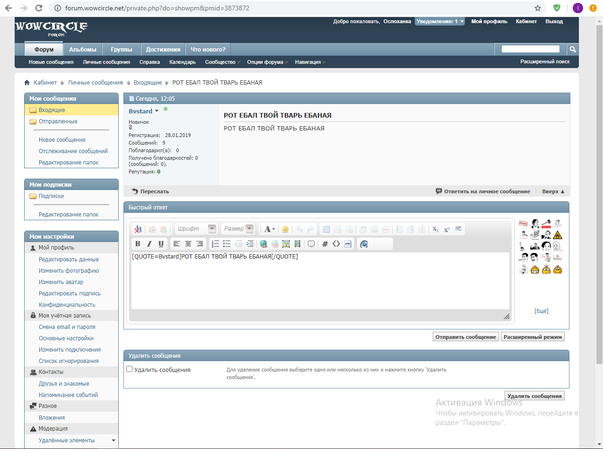Toggle bold formatting in the quick reply editor
Viewport: 603px width, 449px height.
[138, 244]
